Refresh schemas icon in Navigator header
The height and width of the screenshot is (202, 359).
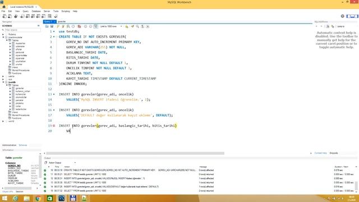(x=39, y=26)
